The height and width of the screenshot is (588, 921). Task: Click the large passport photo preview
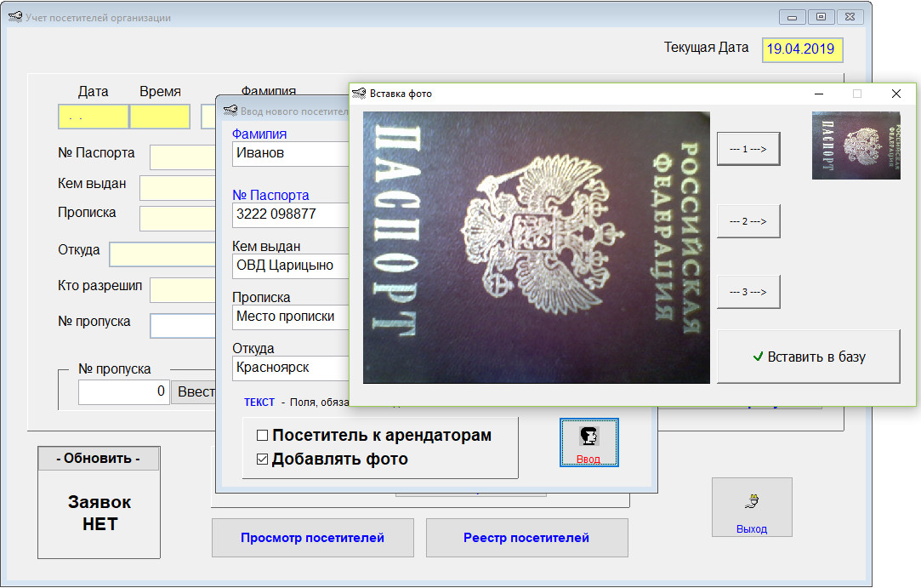point(537,248)
